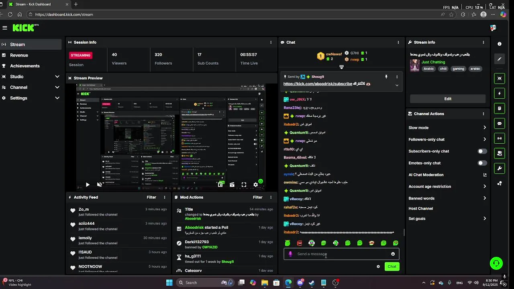The height and width of the screenshot is (289, 514).
Task: Click the three-dots cluster icon at rail bottom
Action: coord(500,183)
